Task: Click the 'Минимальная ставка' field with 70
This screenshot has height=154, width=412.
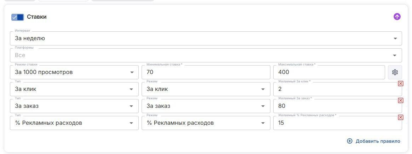Action: pyautogui.click(x=206, y=72)
